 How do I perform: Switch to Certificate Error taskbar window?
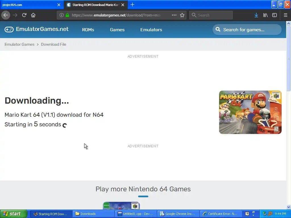pyautogui.click(x=221, y=214)
